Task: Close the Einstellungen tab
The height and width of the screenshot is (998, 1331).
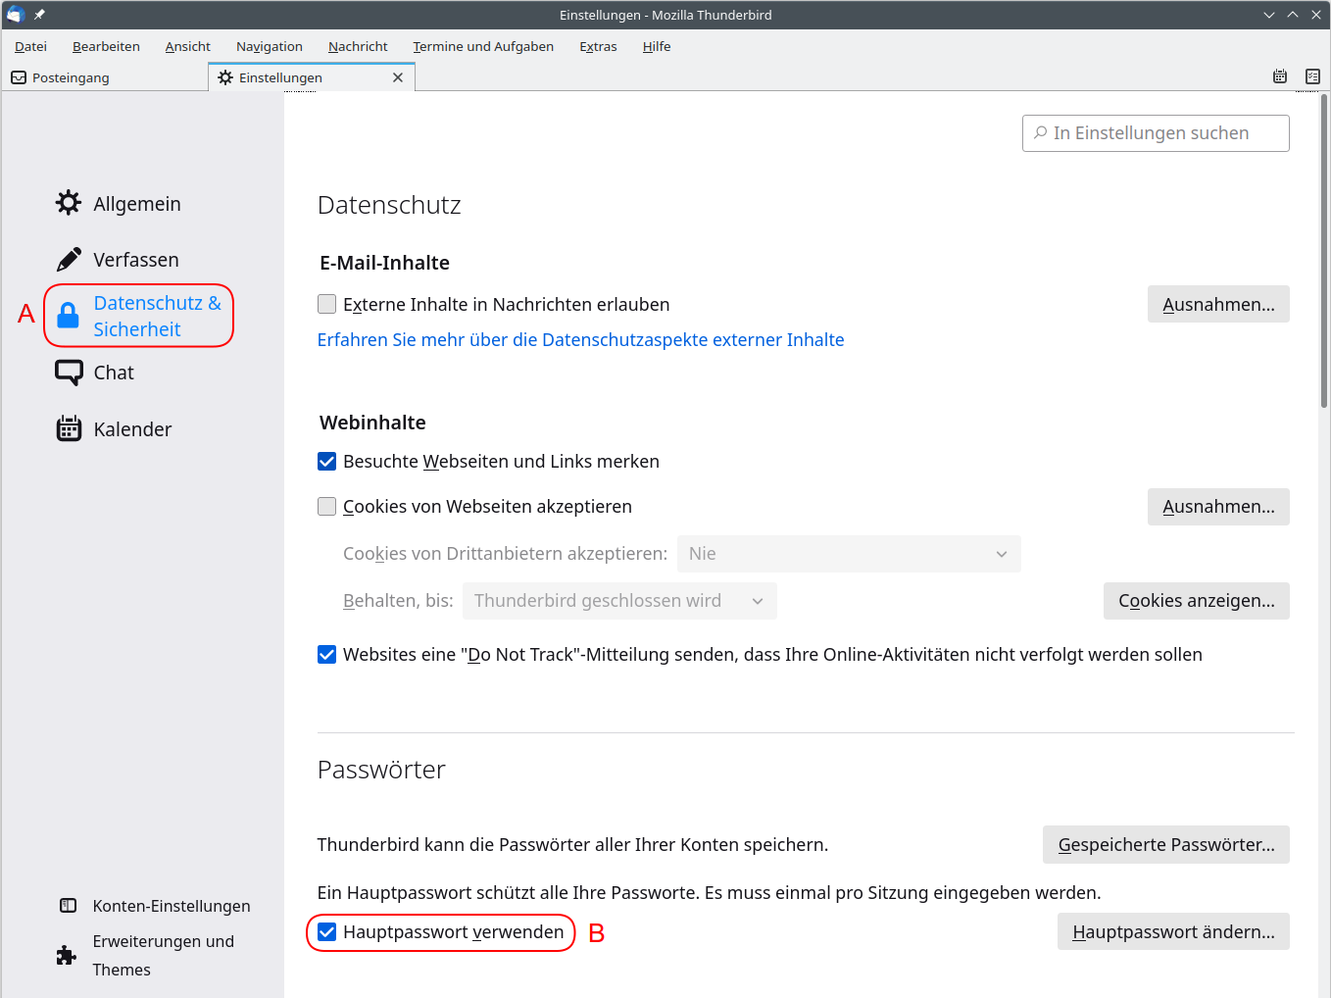Action: coord(398,77)
